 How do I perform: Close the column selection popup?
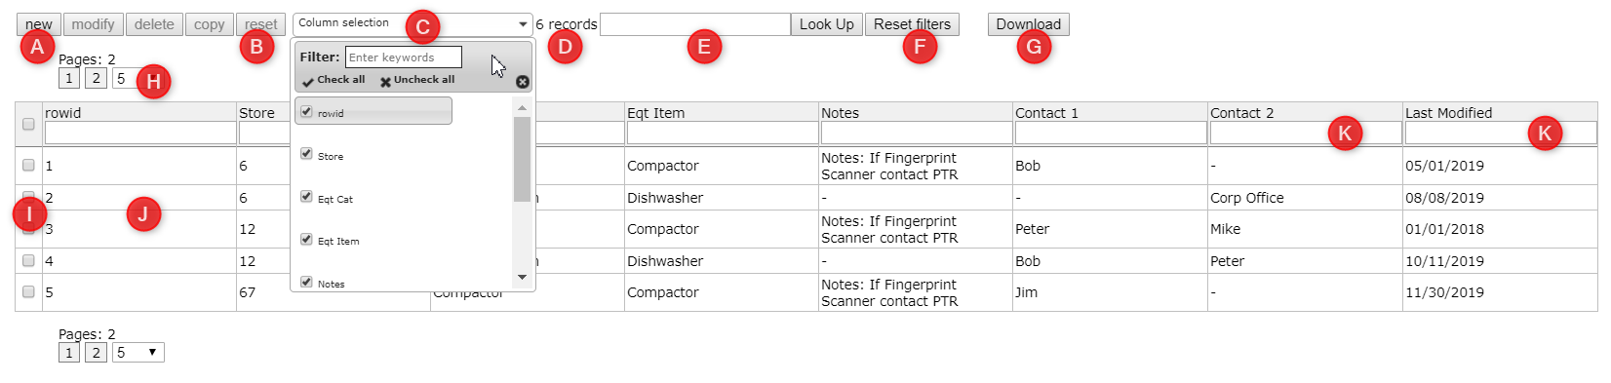click(523, 82)
